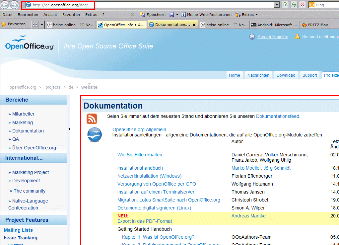Click the globe icon beside Sprach-Projekte
This screenshot has height=245, width=339.
tap(252, 37)
